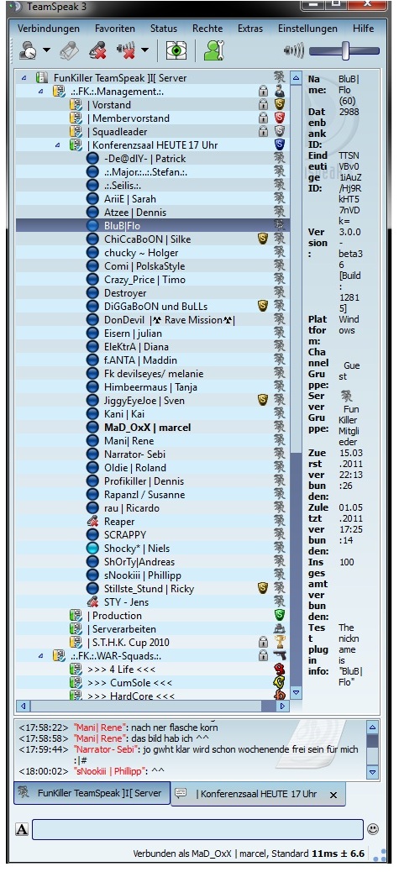
Task: Click the channel tree scroll down arrow
Action: (x=297, y=693)
